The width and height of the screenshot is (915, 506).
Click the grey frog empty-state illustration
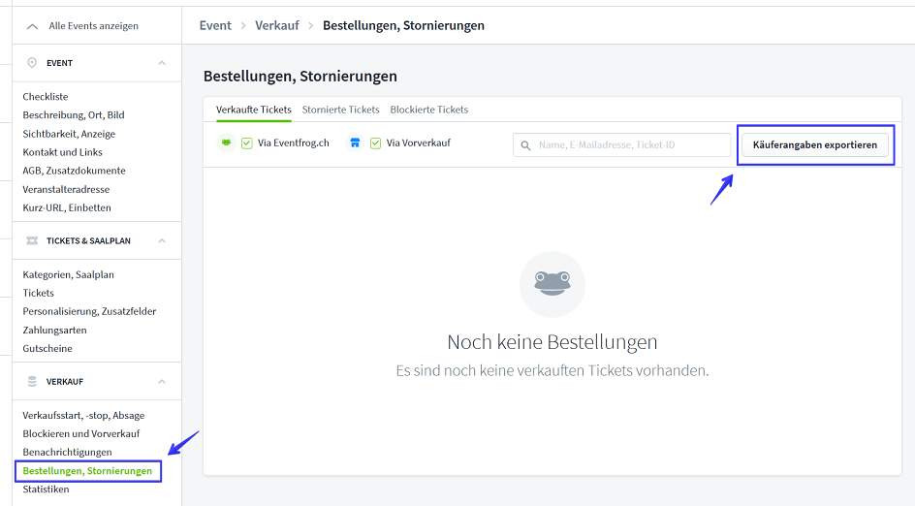(x=552, y=283)
